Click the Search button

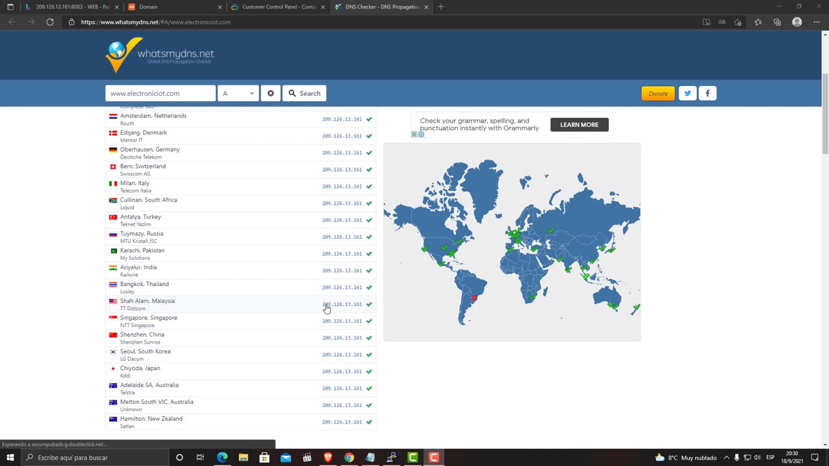(x=304, y=93)
